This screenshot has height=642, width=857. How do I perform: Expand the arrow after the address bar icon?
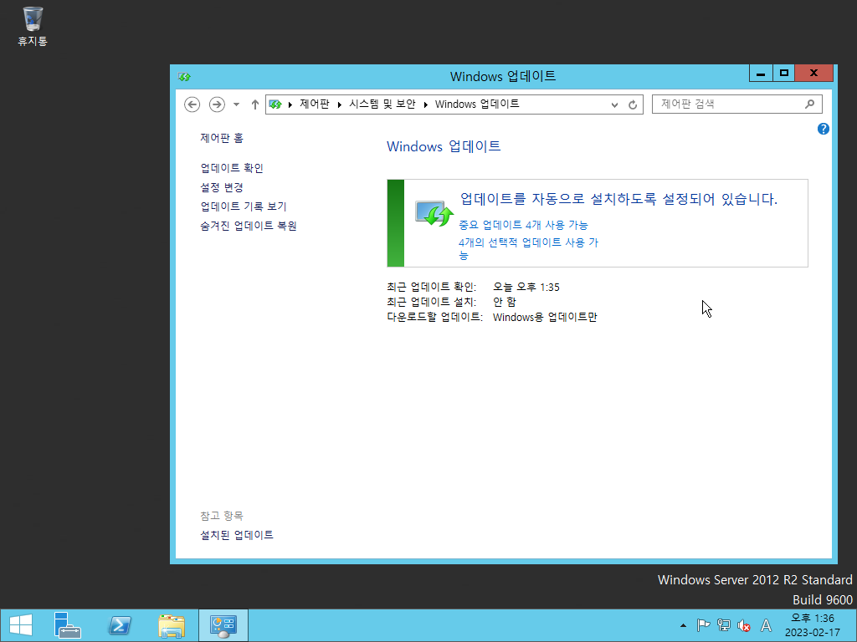tap(290, 104)
